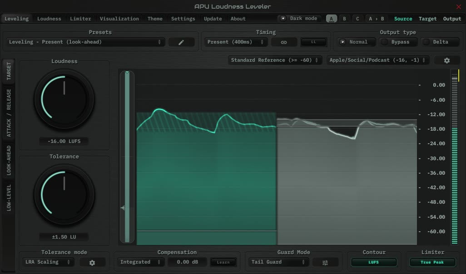The width and height of the screenshot is (466, 274).
Task: Click the Tolerance knob
Action: tap(64, 195)
